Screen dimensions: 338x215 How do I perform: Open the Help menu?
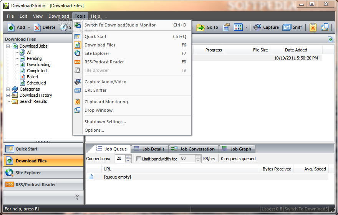(x=96, y=16)
